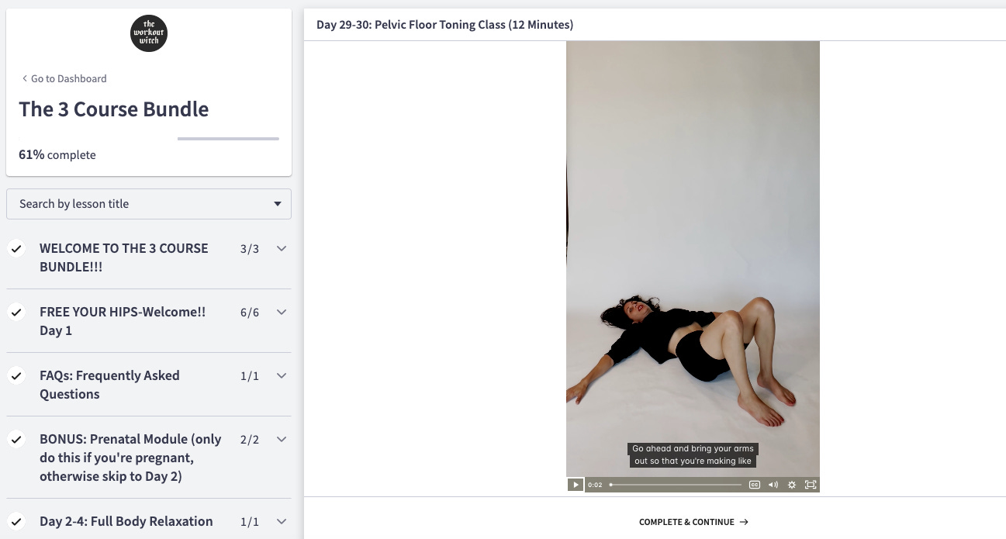
Task: Play the pelvic floor video
Action: [x=575, y=485]
